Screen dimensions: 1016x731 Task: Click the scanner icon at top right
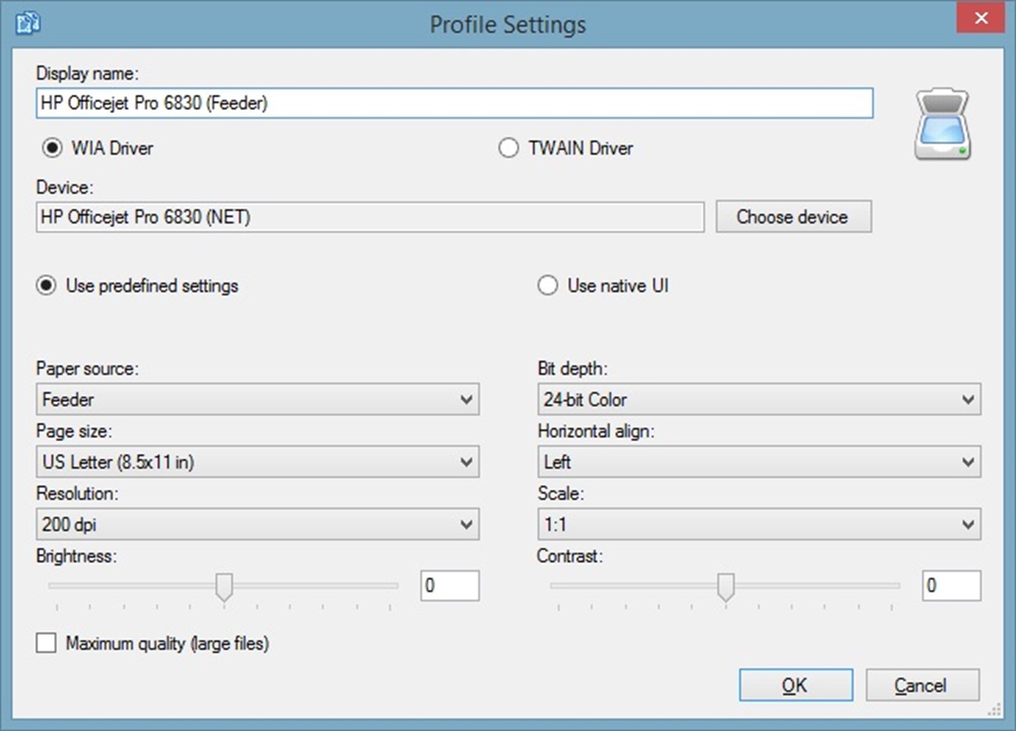942,125
